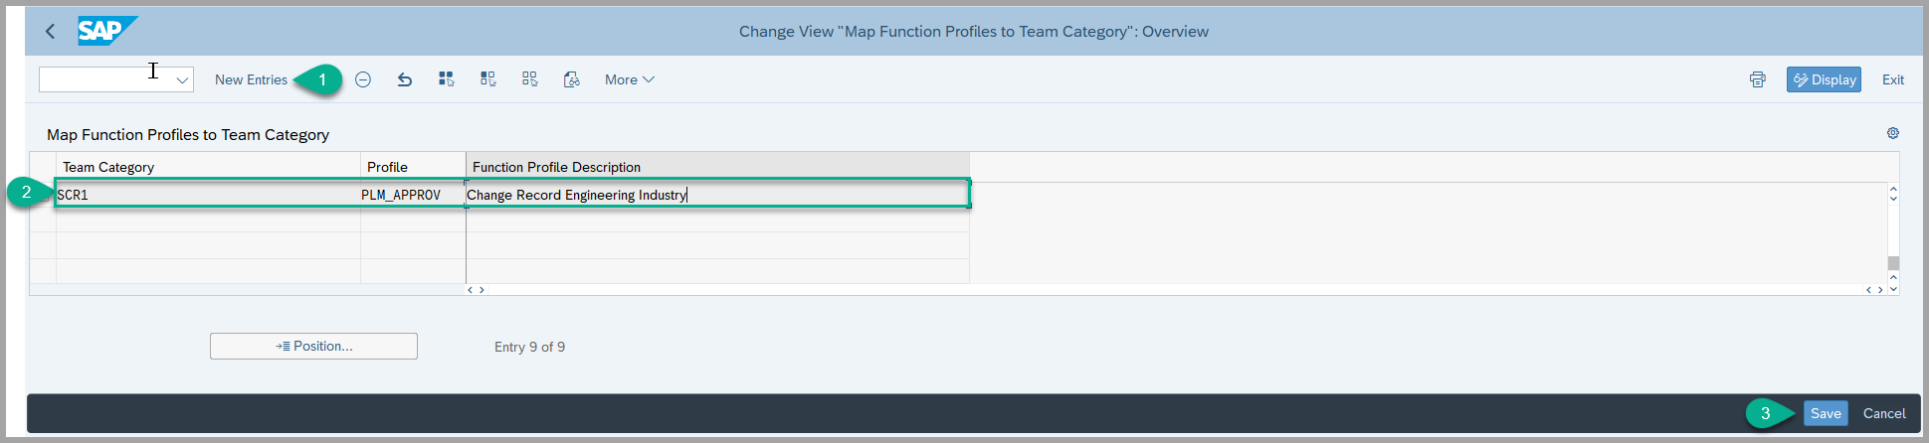The height and width of the screenshot is (443, 1929).
Task: Click the Select Block toolbar icon
Action: pos(488,79)
